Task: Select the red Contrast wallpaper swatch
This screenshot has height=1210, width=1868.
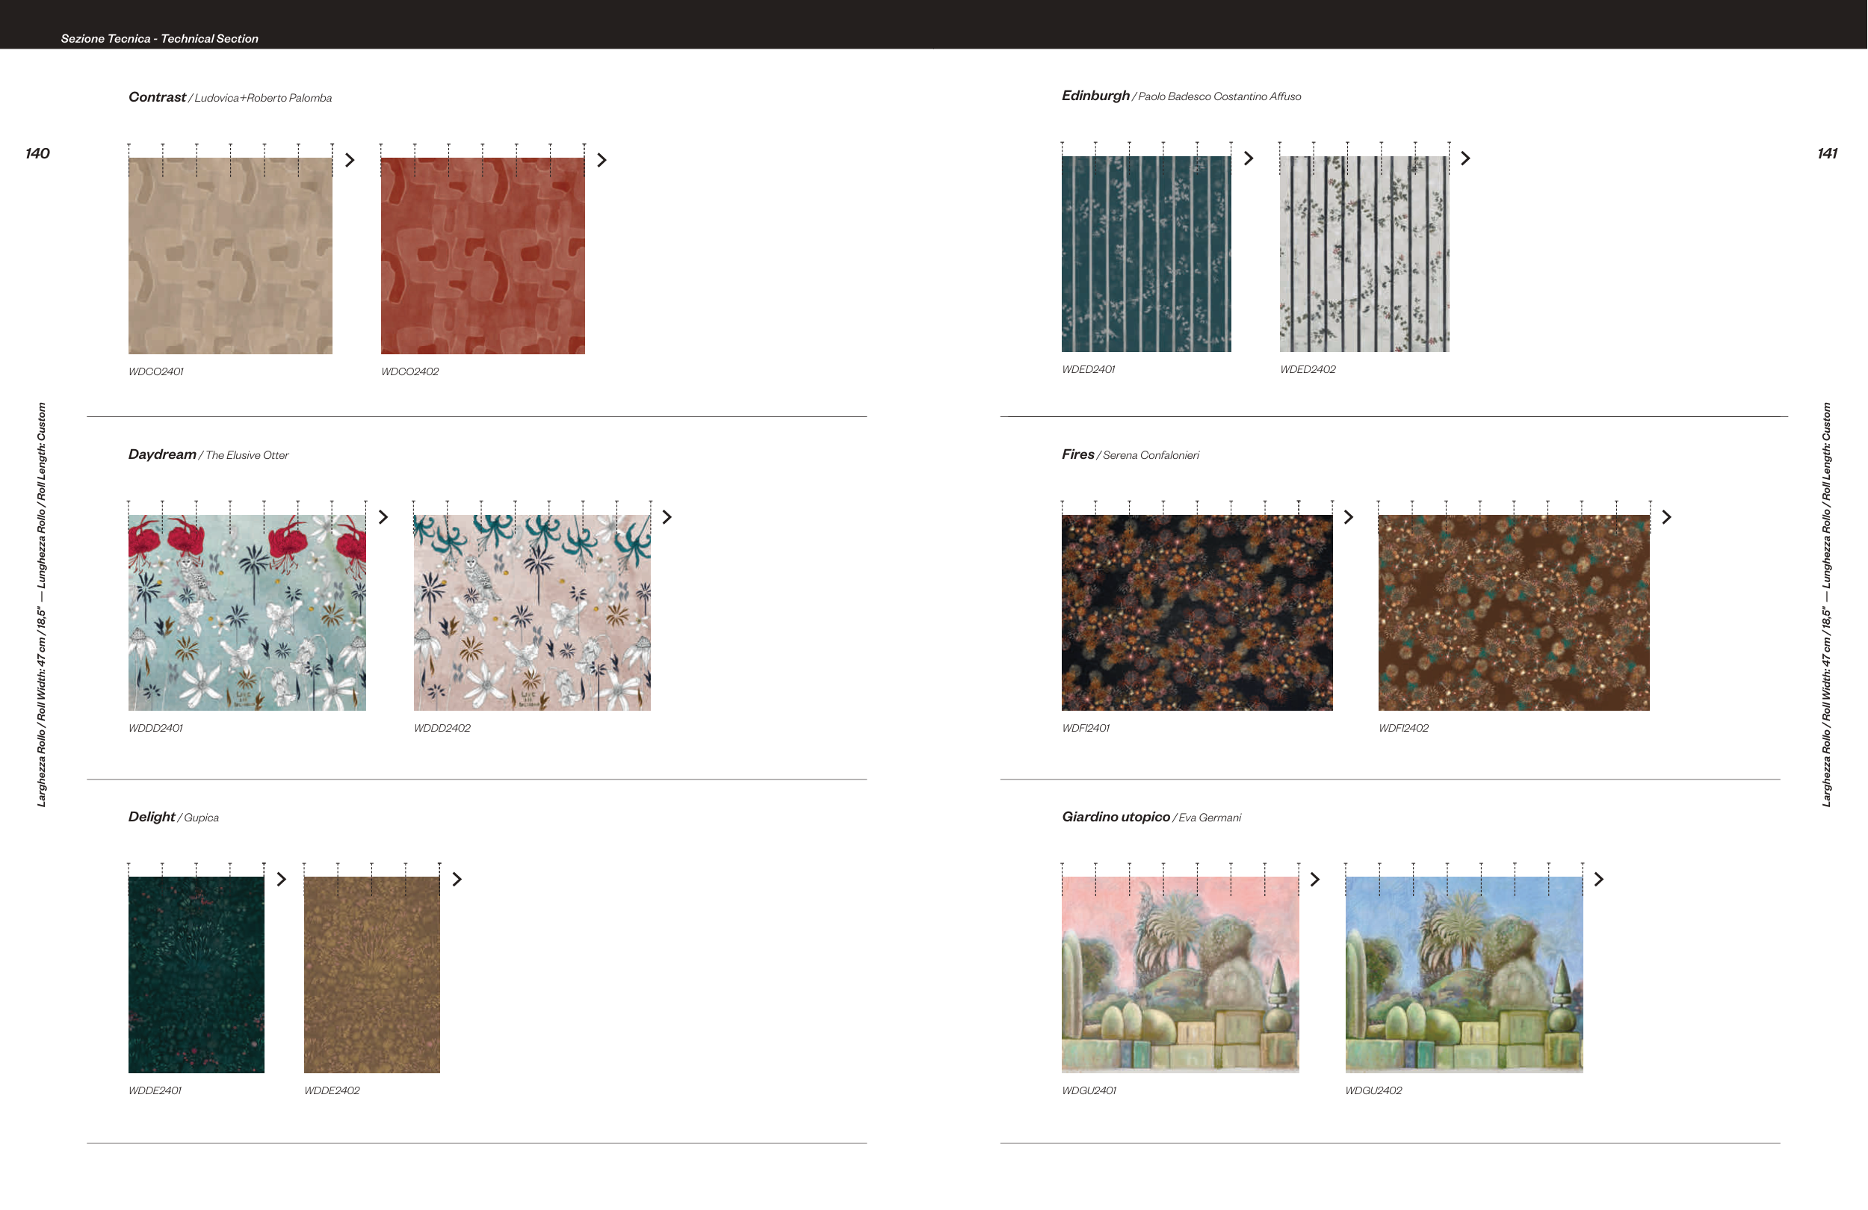Action: [483, 256]
